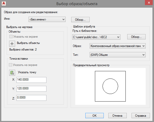This screenshot has width=154, height=122.
Task: Click the AutoCAD logo in title bar
Action: [x=4, y=4]
